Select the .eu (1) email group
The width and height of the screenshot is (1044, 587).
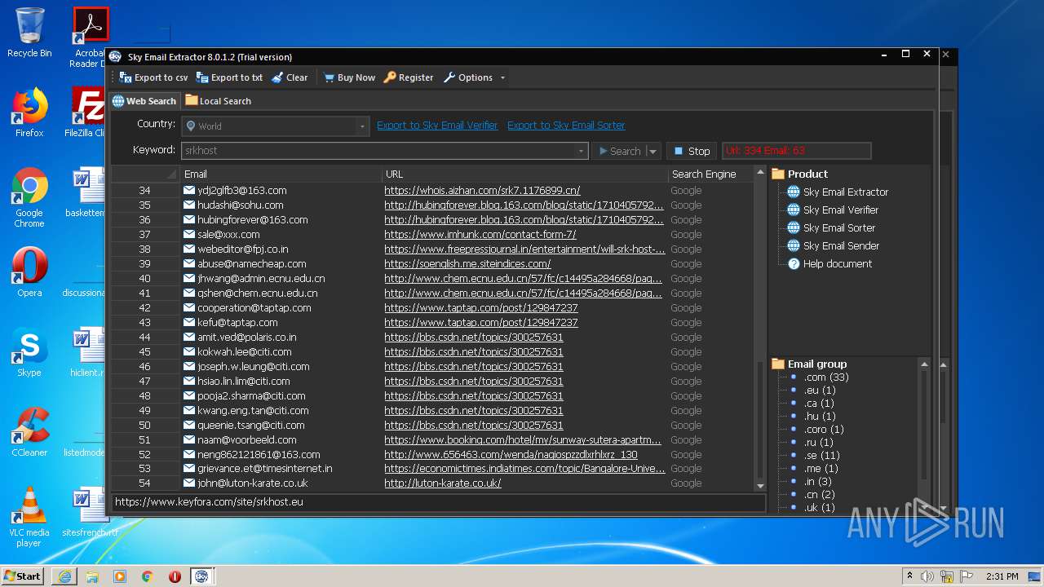[819, 391]
